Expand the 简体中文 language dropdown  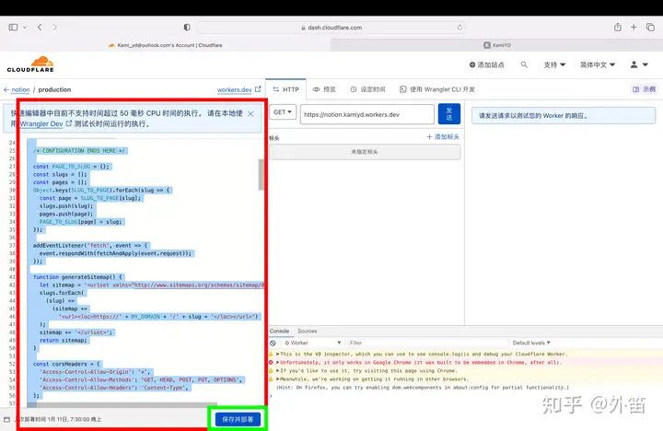point(598,64)
